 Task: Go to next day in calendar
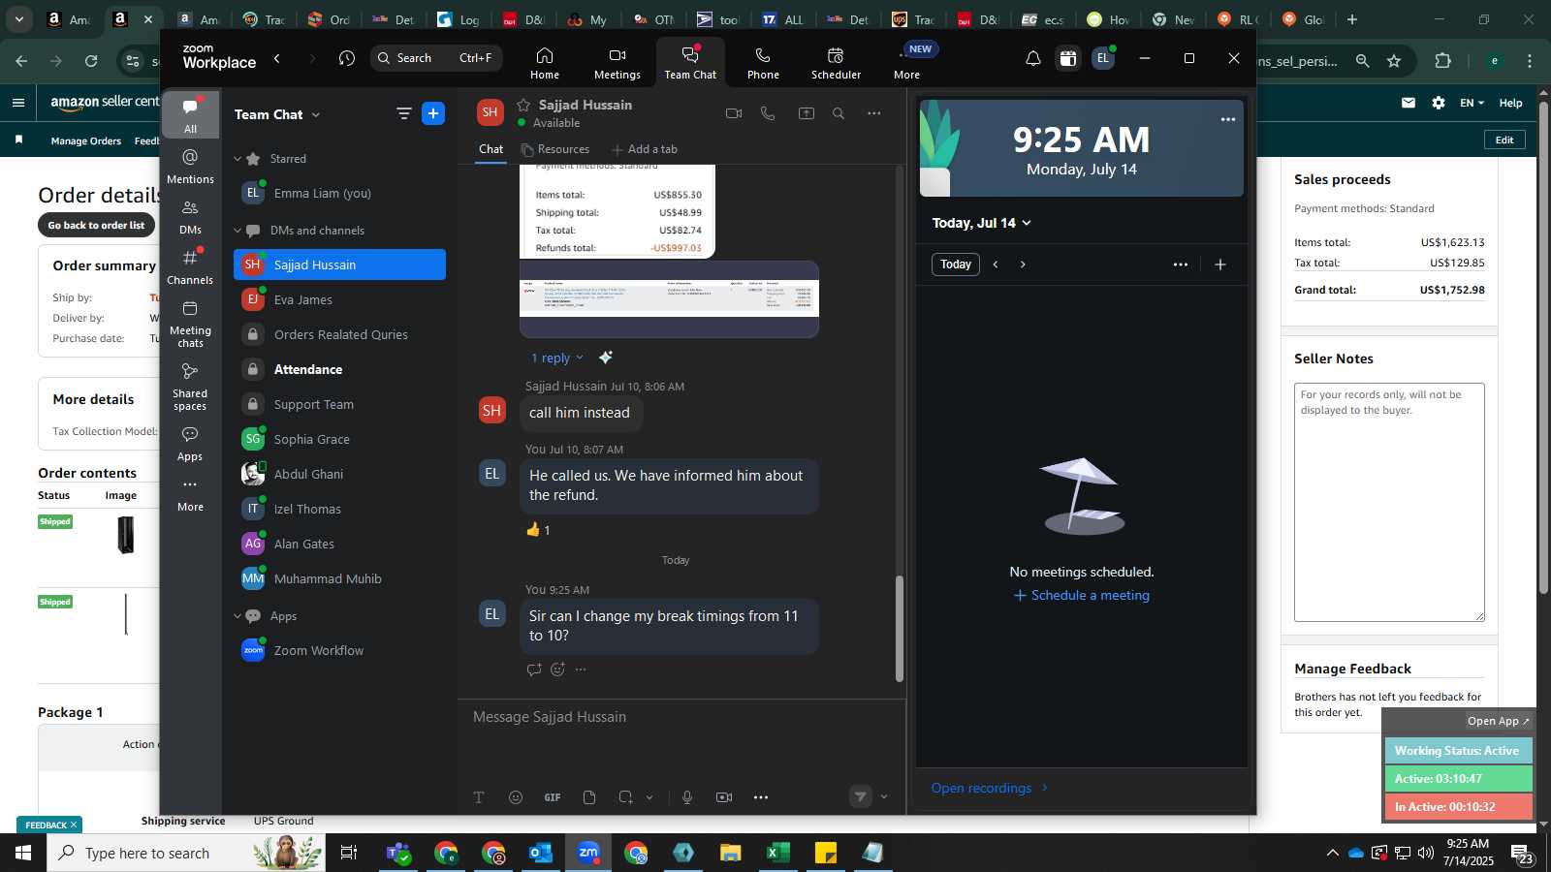tap(1023, 265)
